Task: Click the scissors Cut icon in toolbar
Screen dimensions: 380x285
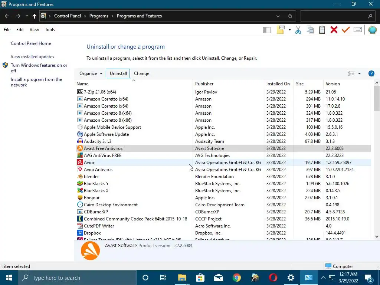Action: click(x=298, y=30)
